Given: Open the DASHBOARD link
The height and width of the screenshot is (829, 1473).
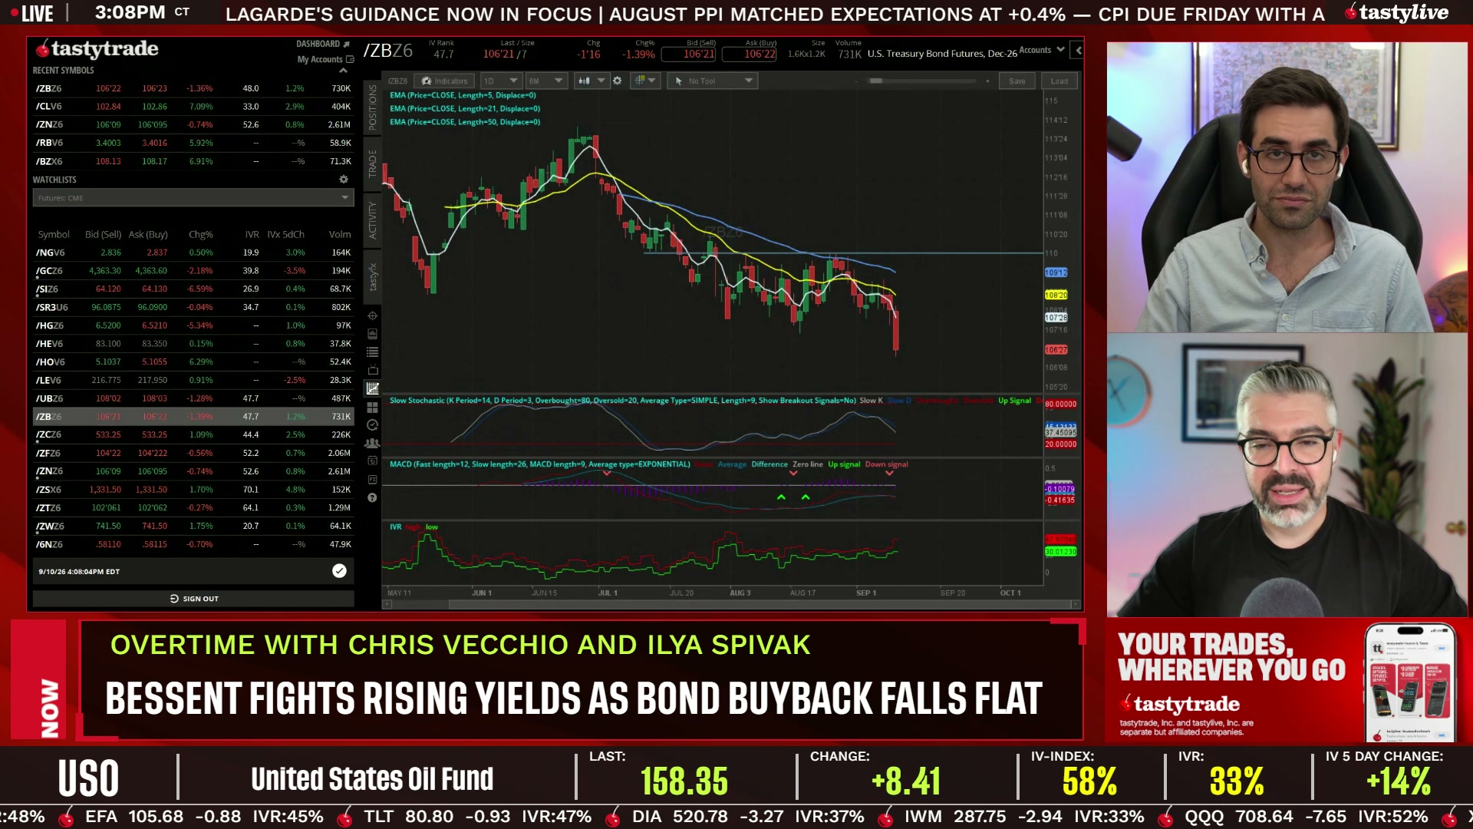Looking at the screenshot, I should 323,45.
